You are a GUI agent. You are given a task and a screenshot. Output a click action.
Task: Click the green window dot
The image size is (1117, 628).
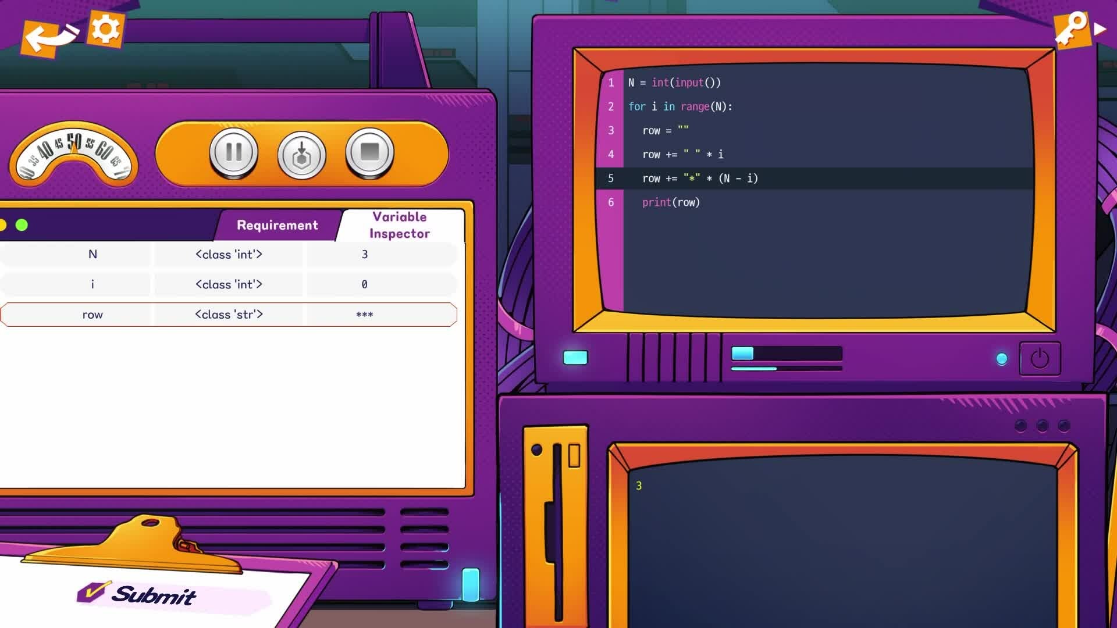(x=22, y=225)
